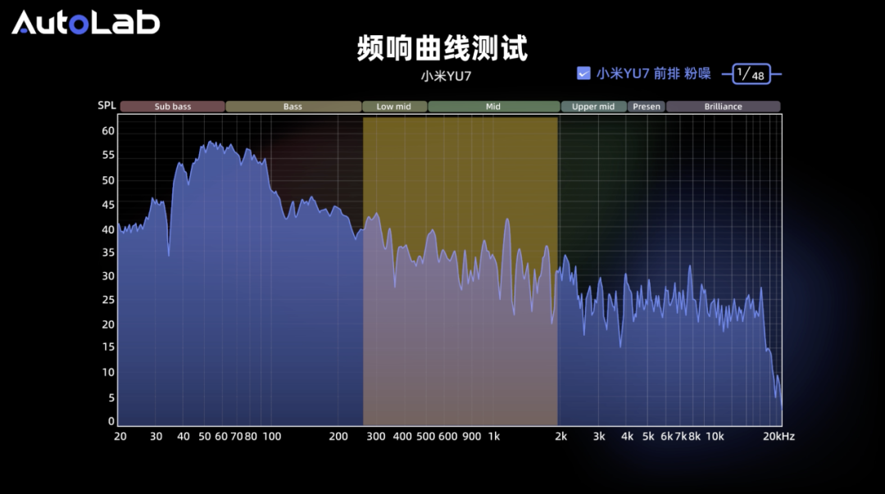This screenshot has width=885, height=494.
Task: Select the Brilliance band tab
Action: pos(723,107)
